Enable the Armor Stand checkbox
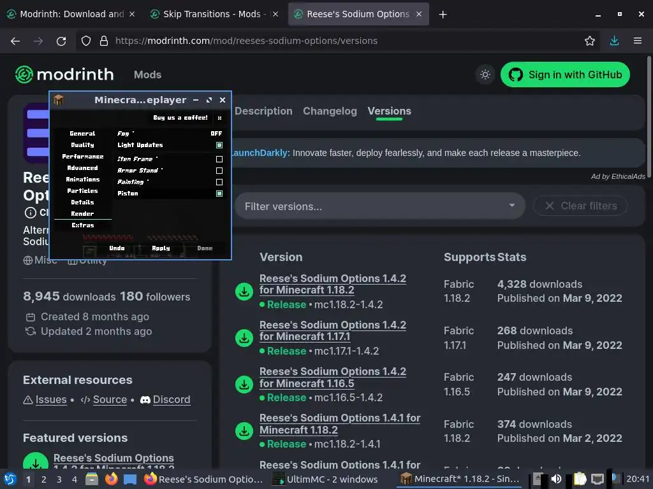653x489 pixels. tap(219, 171)
